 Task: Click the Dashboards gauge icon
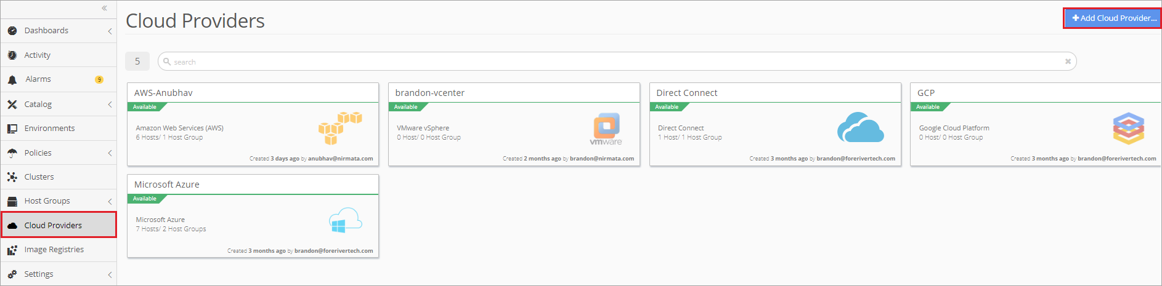(12, 31)
